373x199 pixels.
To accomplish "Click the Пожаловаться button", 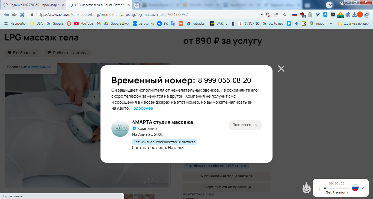I will click(x=245, y=125).
